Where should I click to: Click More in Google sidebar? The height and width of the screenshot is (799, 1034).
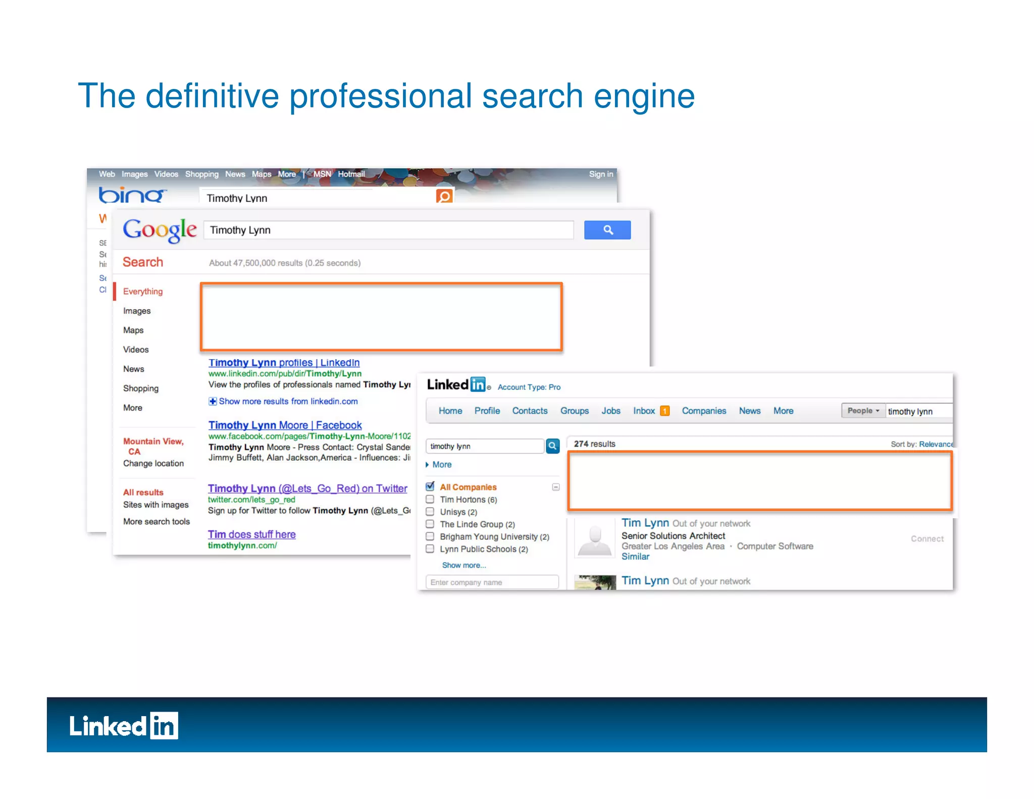pos(133,408)
